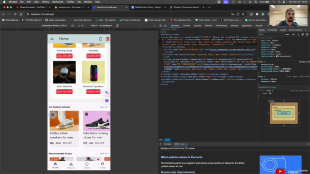
Task: Expand the flutter-view element node
Action: [163, 55]
